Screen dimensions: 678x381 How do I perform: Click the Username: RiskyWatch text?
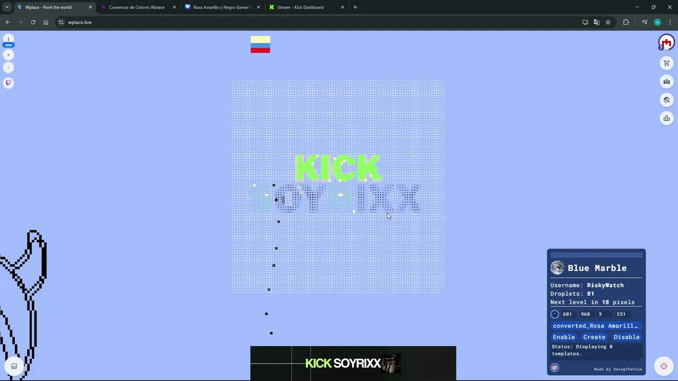(587, 285)
